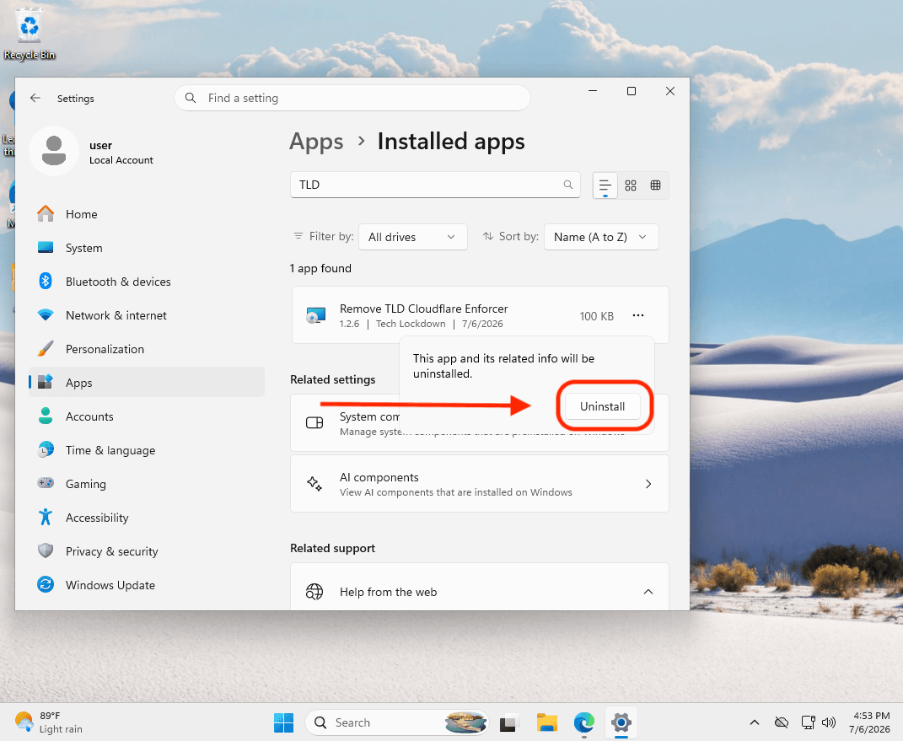Open the user Local Account profile
Viewport: 903px width, 741px height.
click(92, 152)
